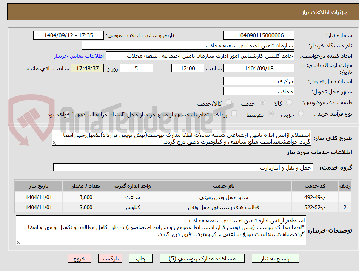Click date 1404/11/01 in the 3,000 row
The height and width of the screenshot is (271, 359).
point(39,197)
